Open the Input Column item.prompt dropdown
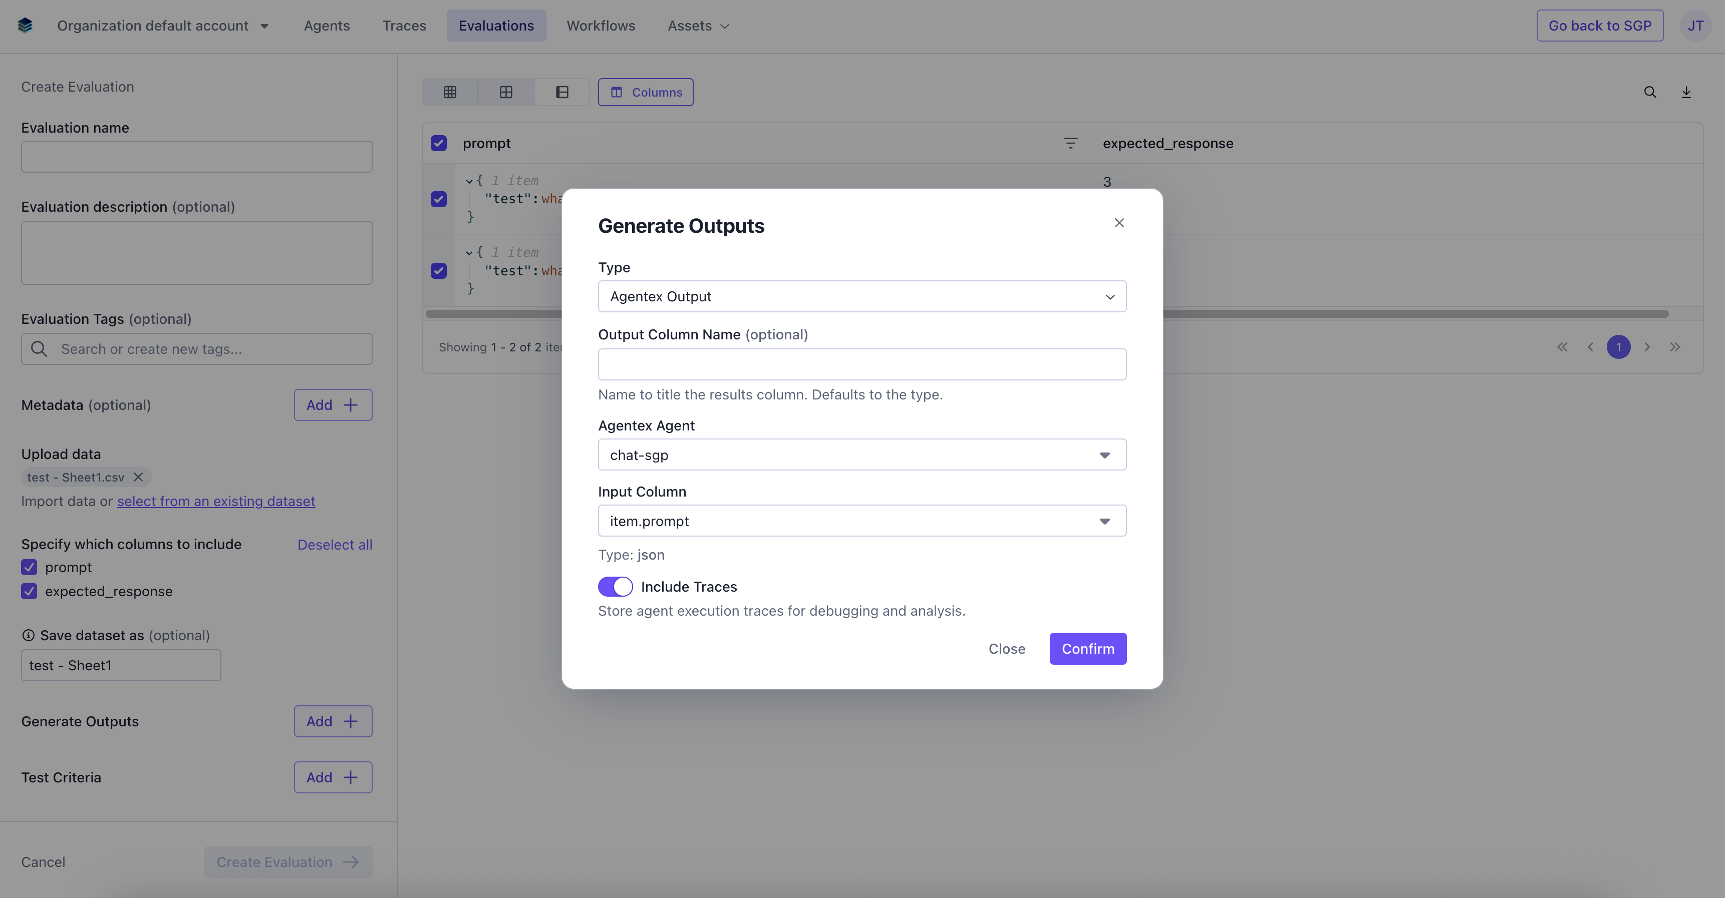This screenshot has height=898, width=1725. click(x=862, y=521)
